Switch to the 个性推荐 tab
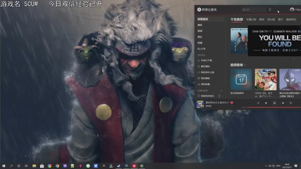The height and width of the screenshot is (169, 301). coord(237,20)
